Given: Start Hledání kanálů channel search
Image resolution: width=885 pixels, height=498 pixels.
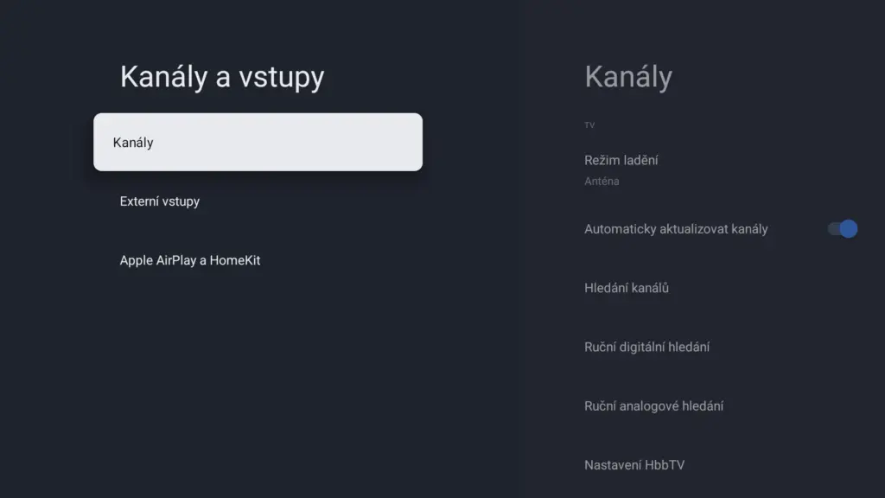Looking at the screenshot, I should click(627, 288).
